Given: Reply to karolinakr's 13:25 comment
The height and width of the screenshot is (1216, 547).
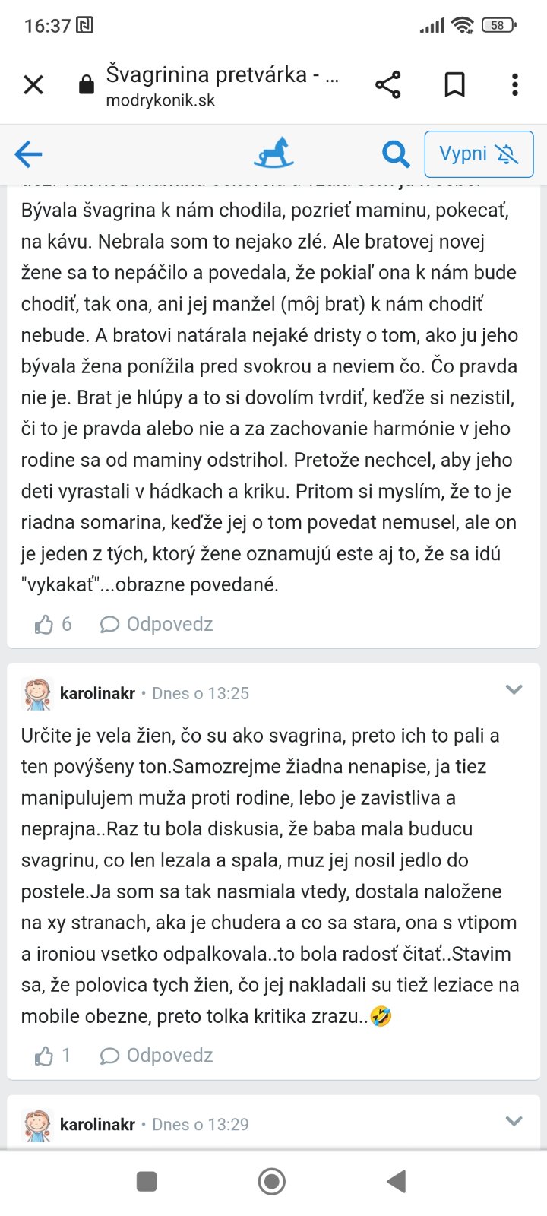Looking at the screenshot, I should pyautogui.click(x=157, y=1056).
